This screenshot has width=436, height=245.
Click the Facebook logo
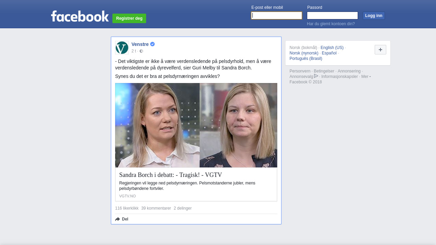80,16
